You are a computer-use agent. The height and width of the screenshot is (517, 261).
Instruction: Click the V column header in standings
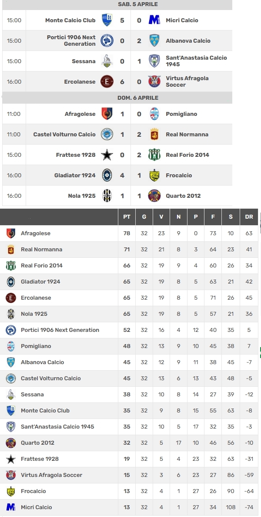tap(161, 216)
